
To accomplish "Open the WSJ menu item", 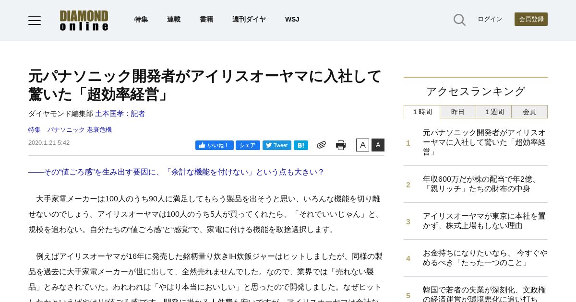I will 292,19.
